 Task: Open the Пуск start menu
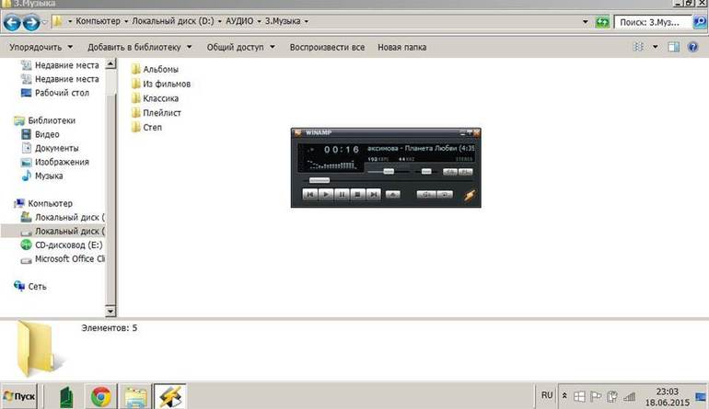pyautogui.click(x=19, y=396)
